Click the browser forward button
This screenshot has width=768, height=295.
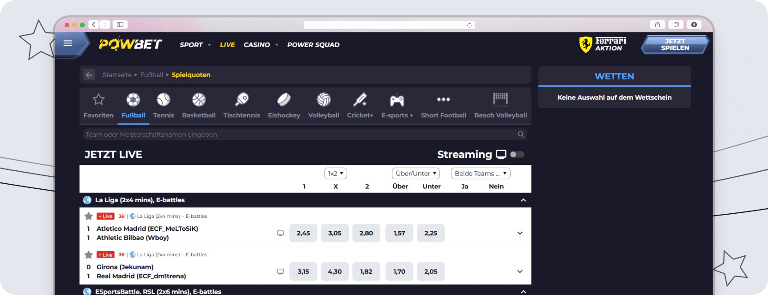tap(105, 24)
